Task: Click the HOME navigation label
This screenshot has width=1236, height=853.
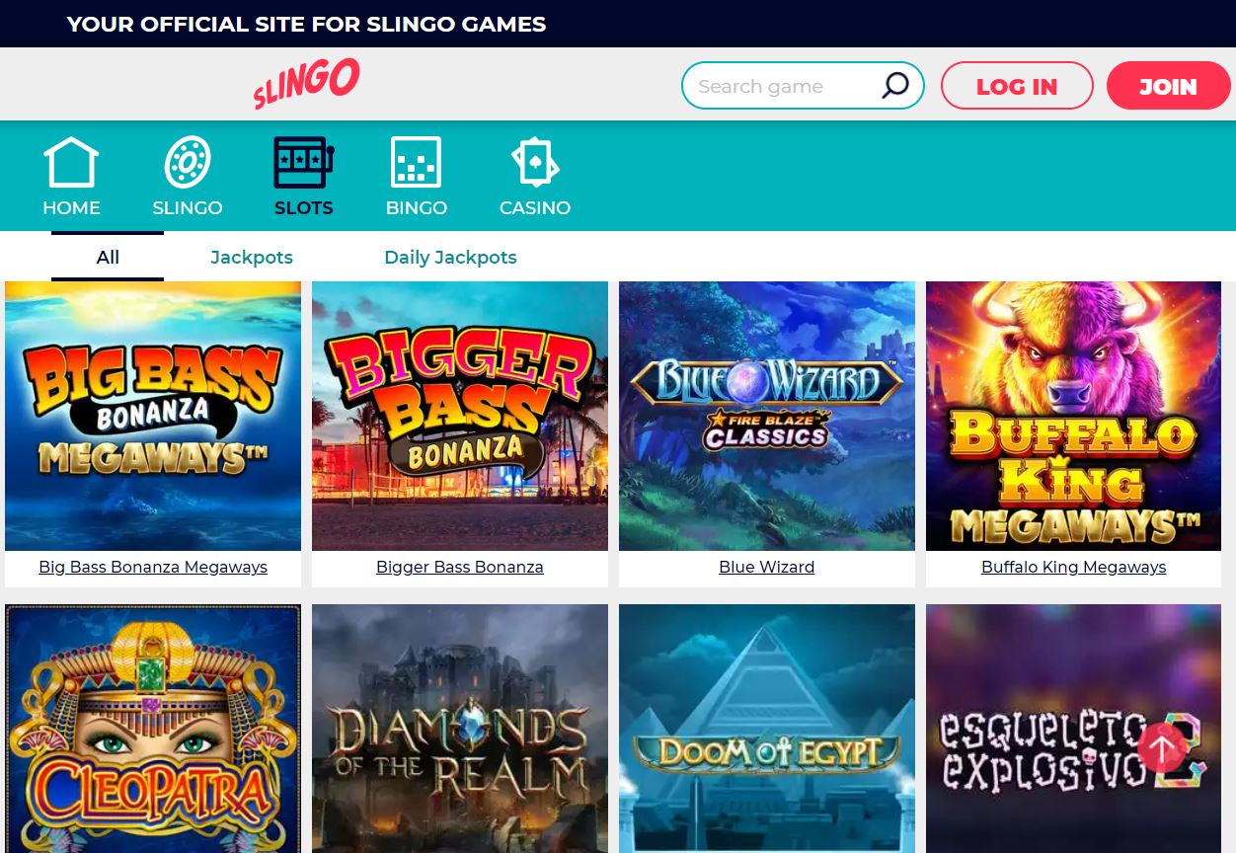Action: [x=71, y=208]
